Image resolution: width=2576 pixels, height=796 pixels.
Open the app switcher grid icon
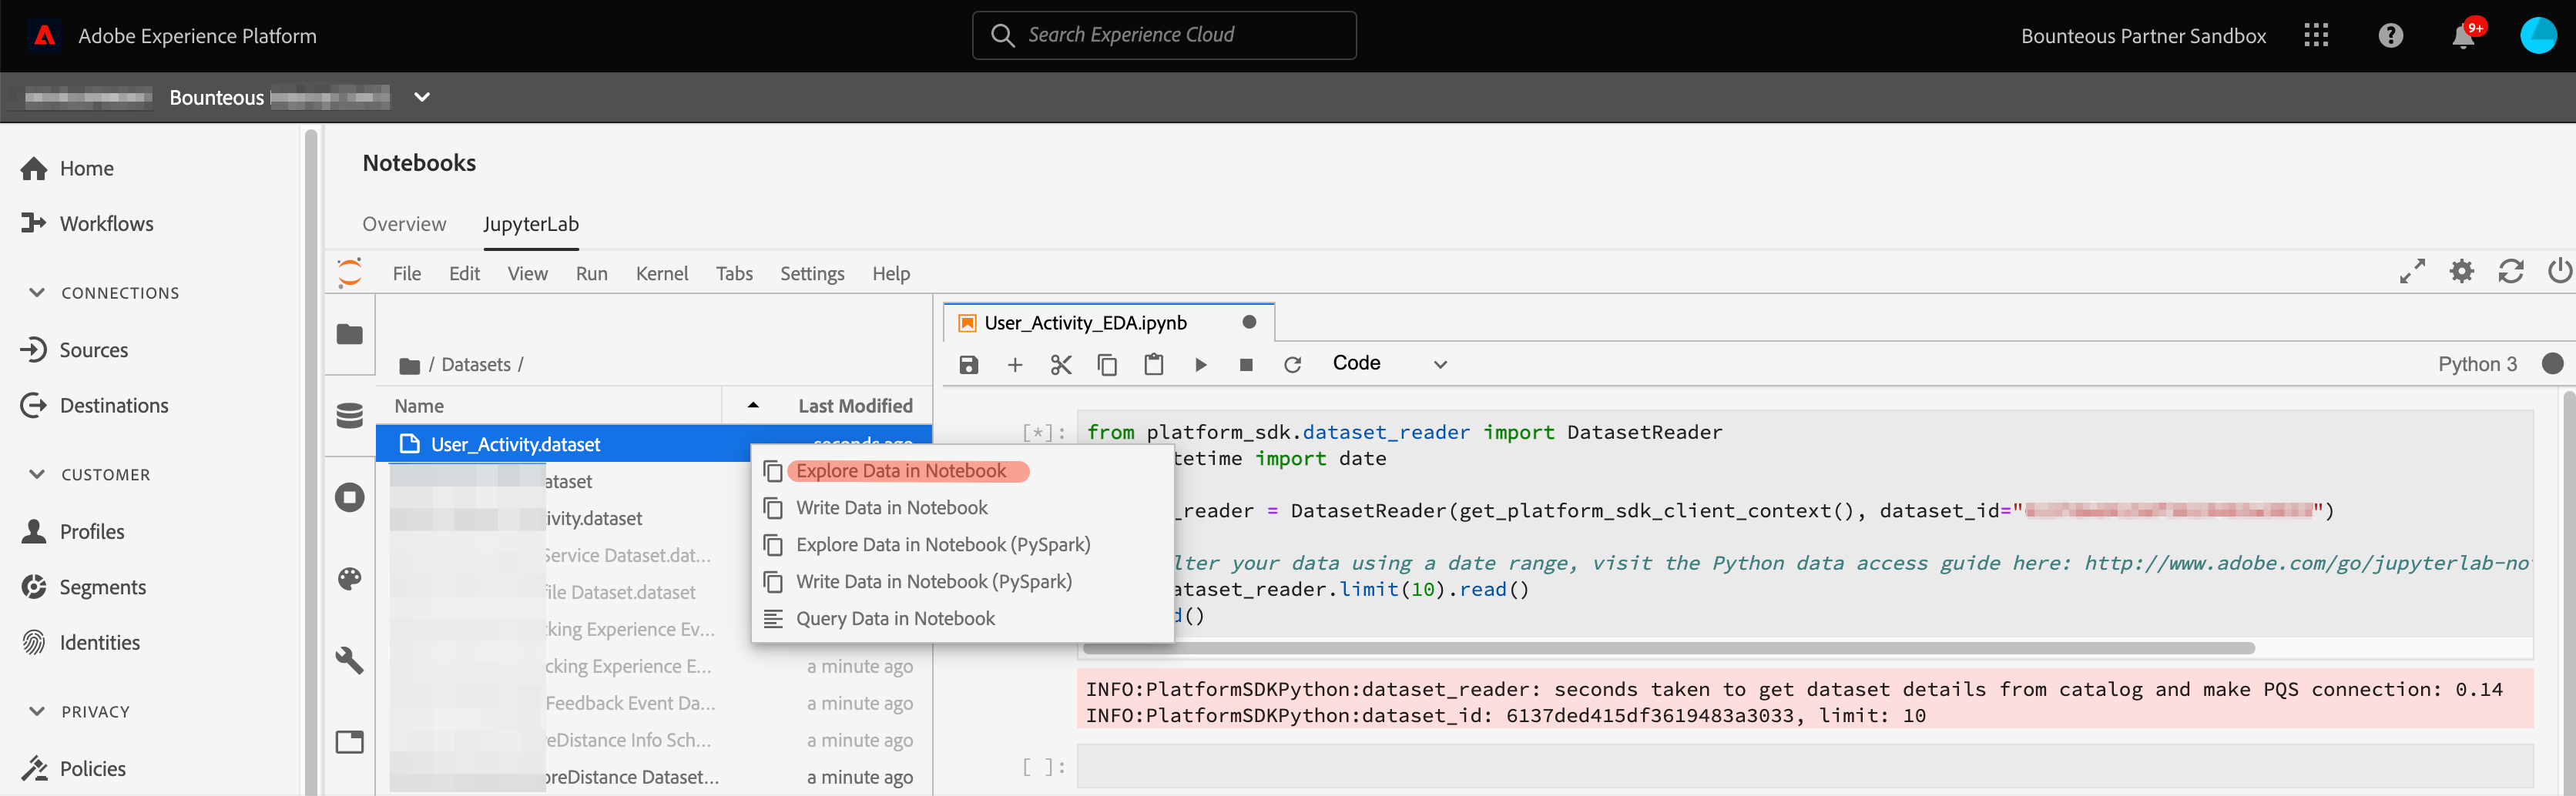(2316, 36)
